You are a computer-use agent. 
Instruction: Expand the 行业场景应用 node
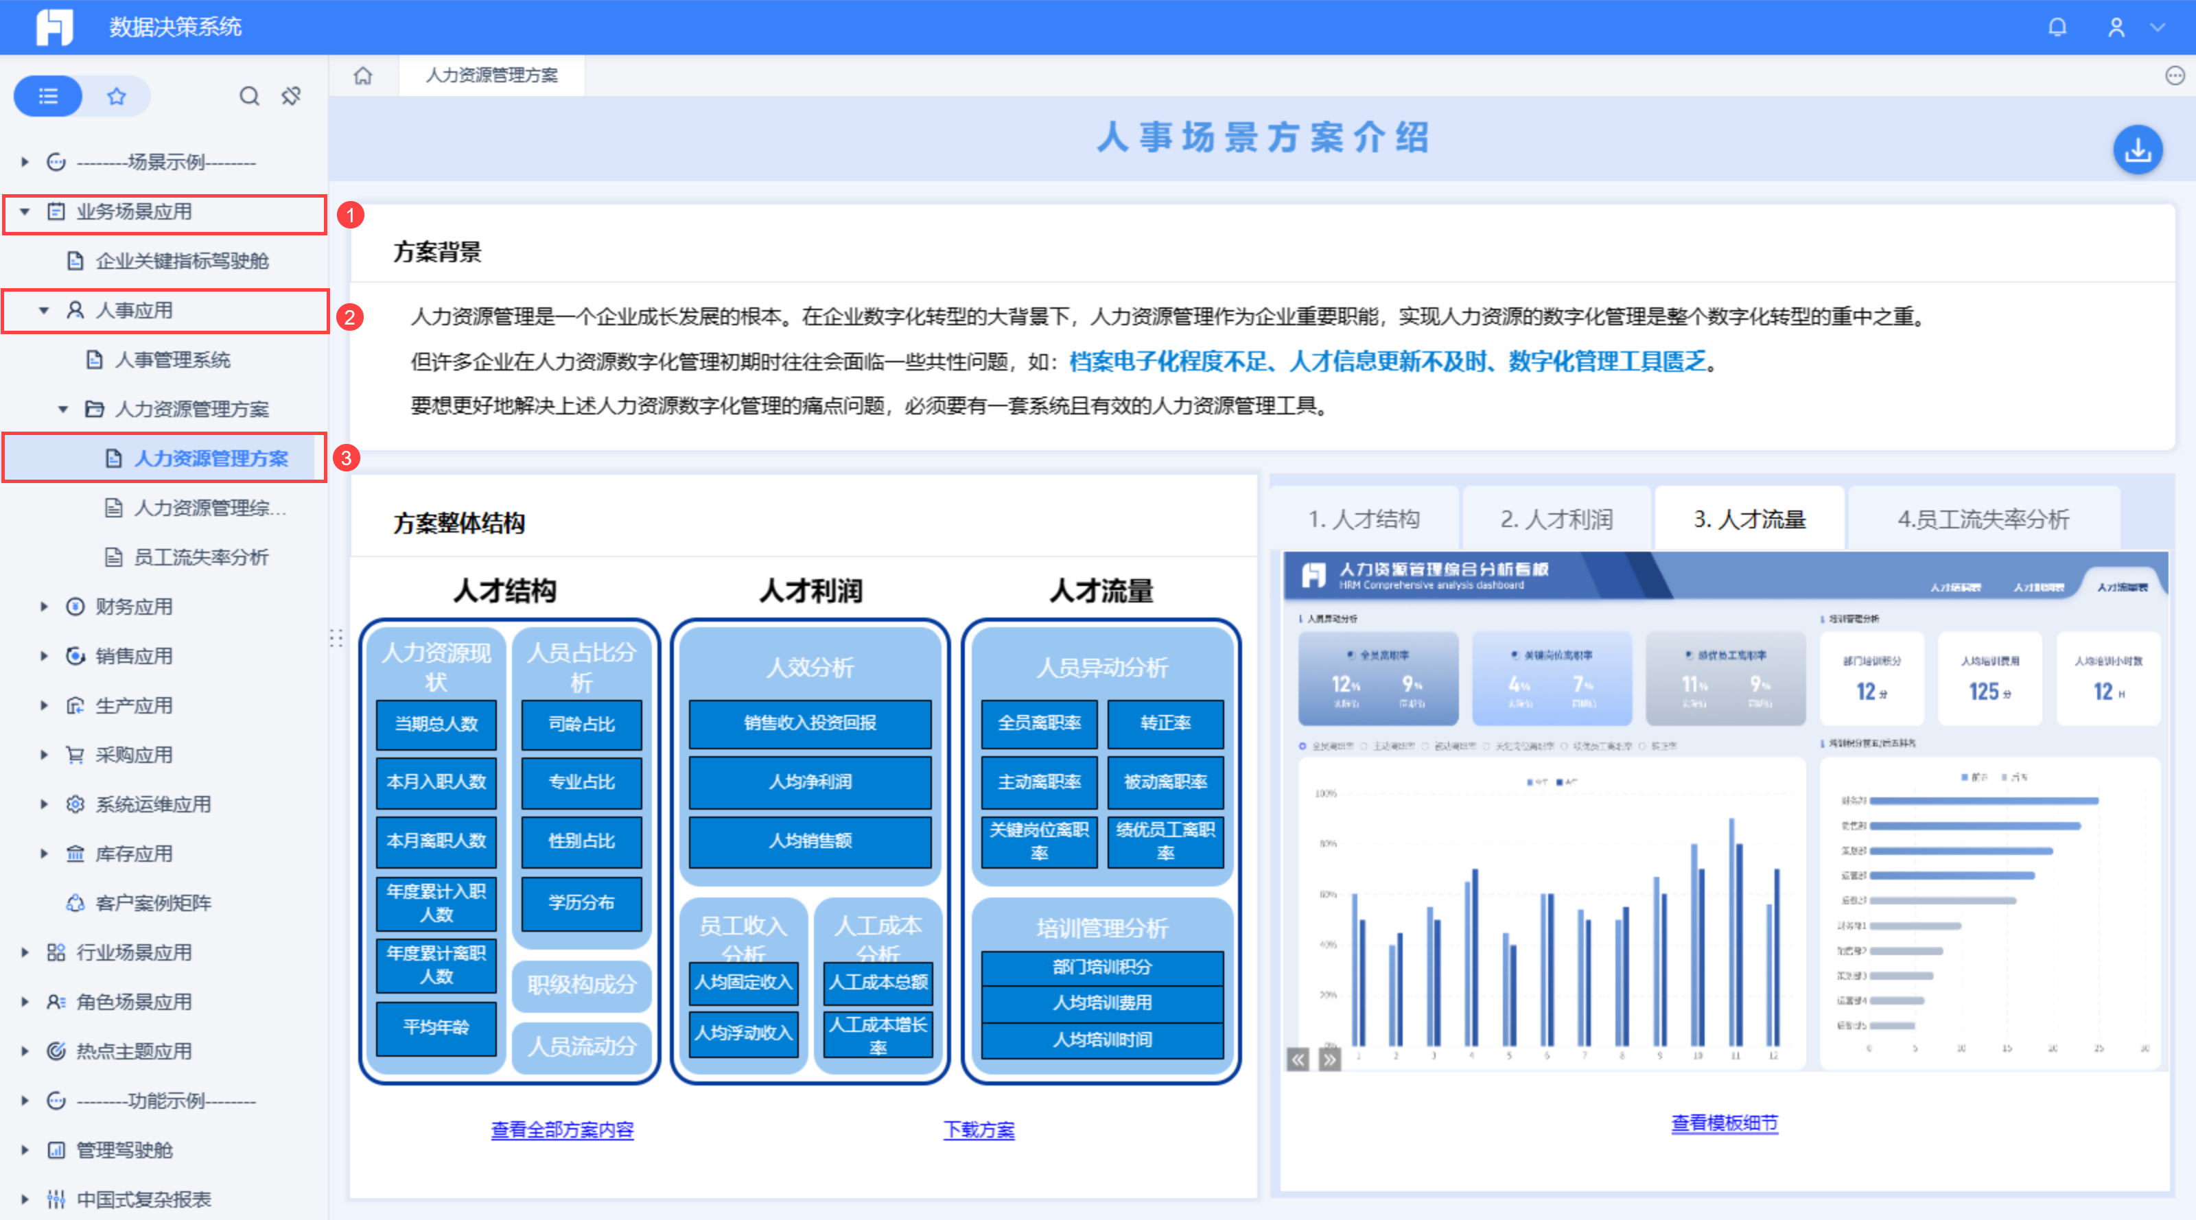click(x=25, y=952)
